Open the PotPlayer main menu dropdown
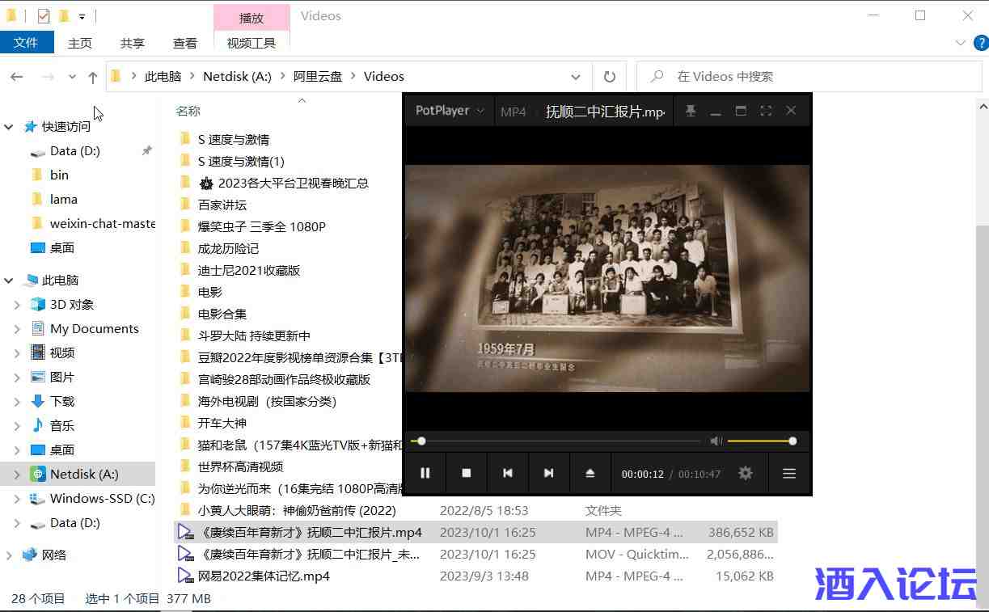The height and width of the screenshot is (612, 989). click(x=450, y=111)
